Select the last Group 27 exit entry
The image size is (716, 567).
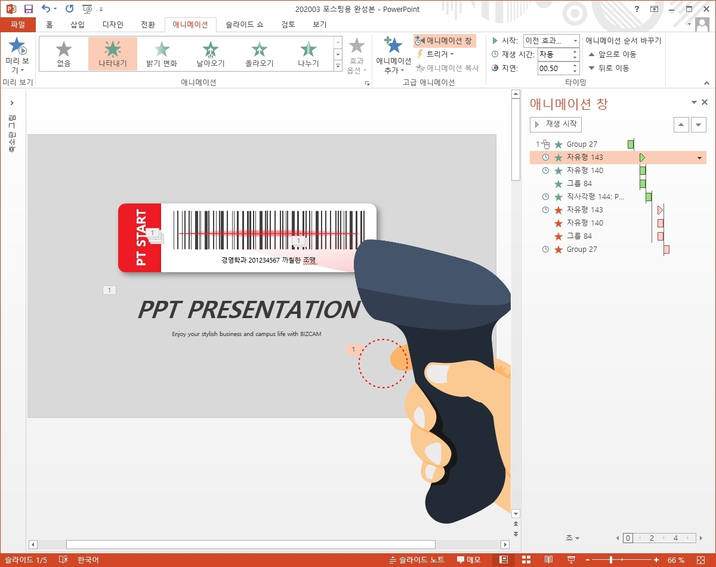tap(618, 249)
